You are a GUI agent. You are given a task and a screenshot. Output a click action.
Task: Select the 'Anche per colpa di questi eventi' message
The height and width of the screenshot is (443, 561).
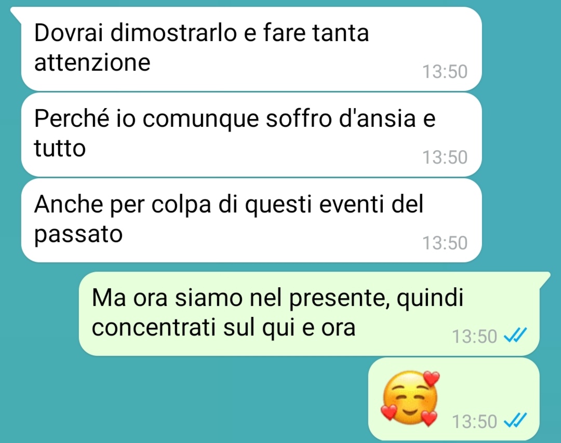tap(251, 220)
